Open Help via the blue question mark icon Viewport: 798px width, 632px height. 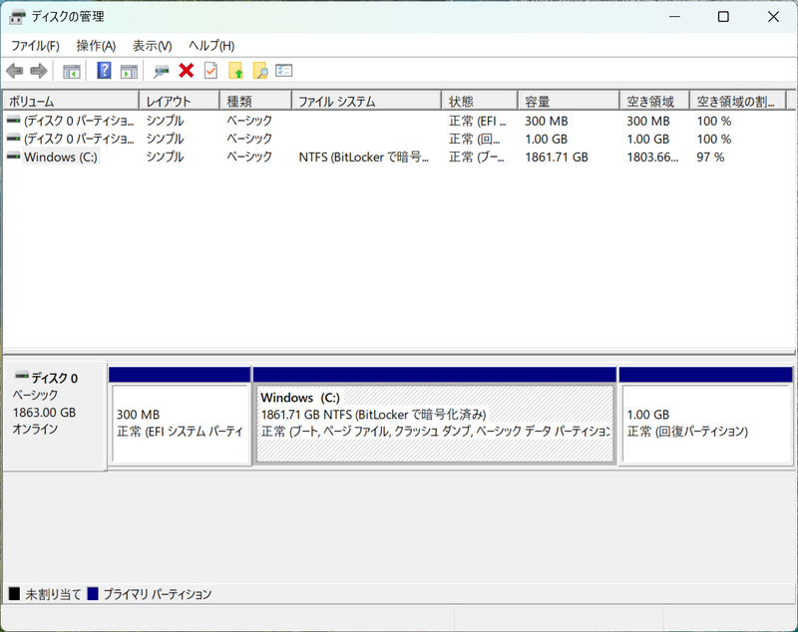[x=103, y=70]
